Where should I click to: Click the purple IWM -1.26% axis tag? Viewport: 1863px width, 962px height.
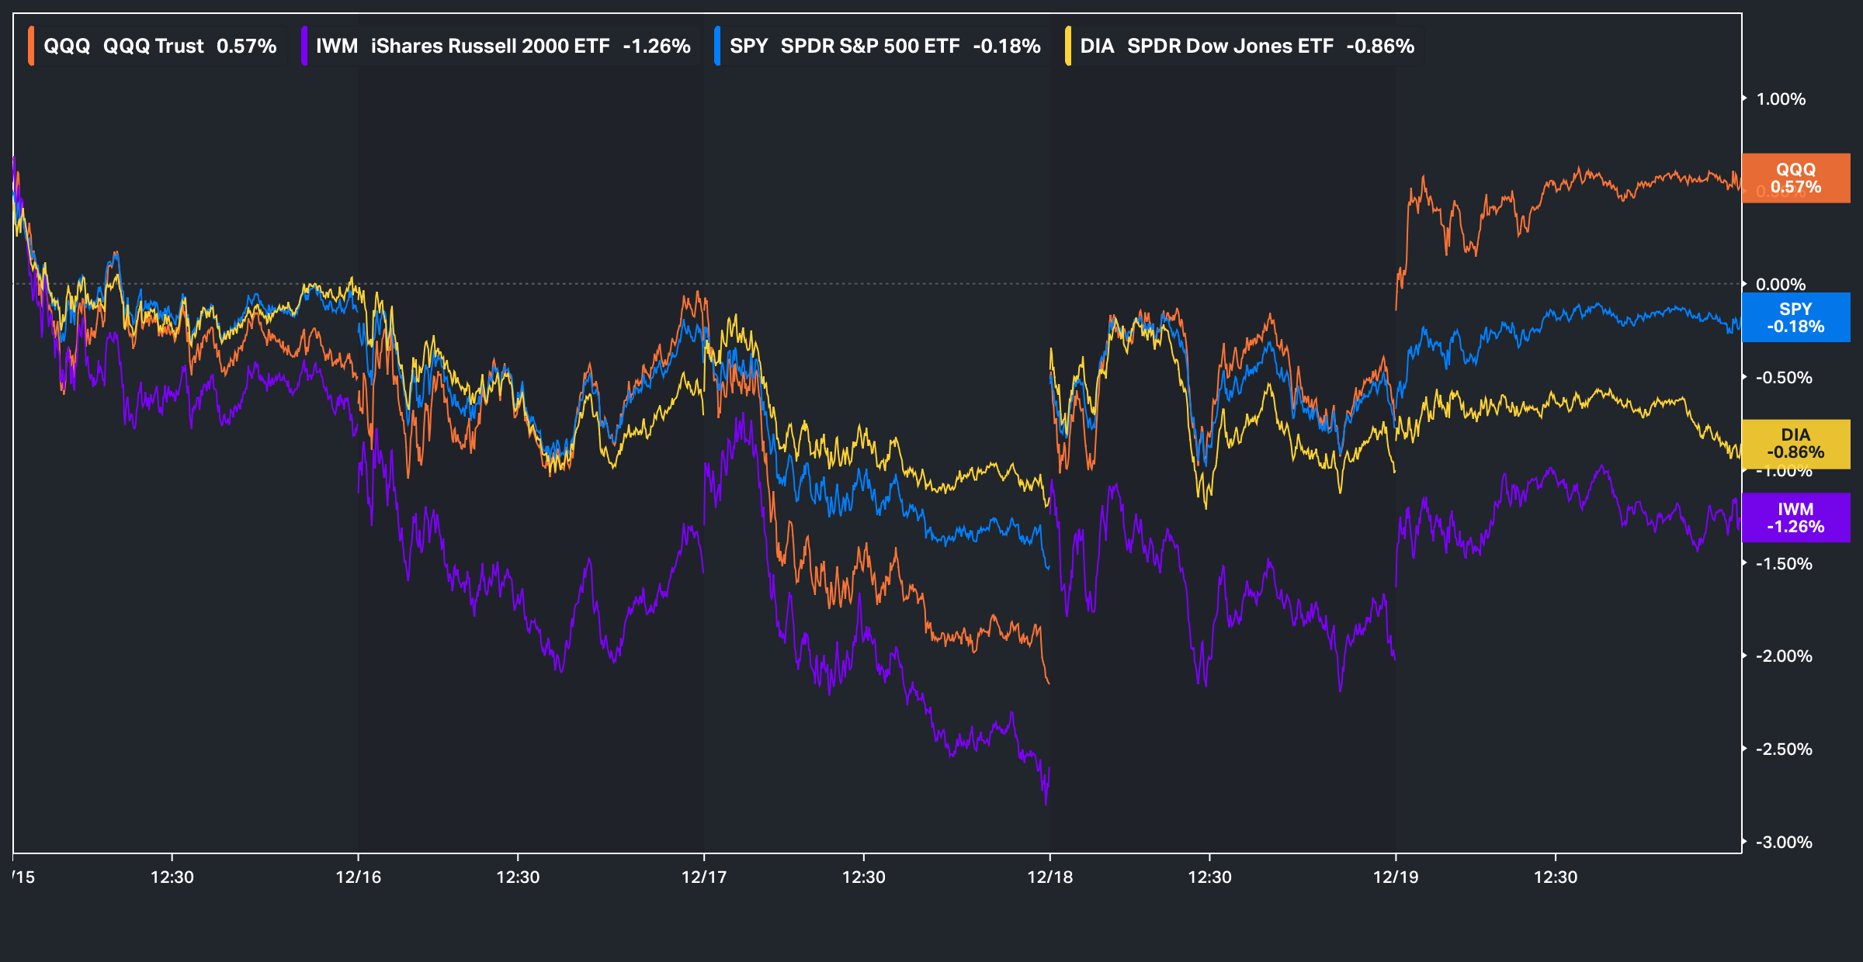pos(1795,518)
